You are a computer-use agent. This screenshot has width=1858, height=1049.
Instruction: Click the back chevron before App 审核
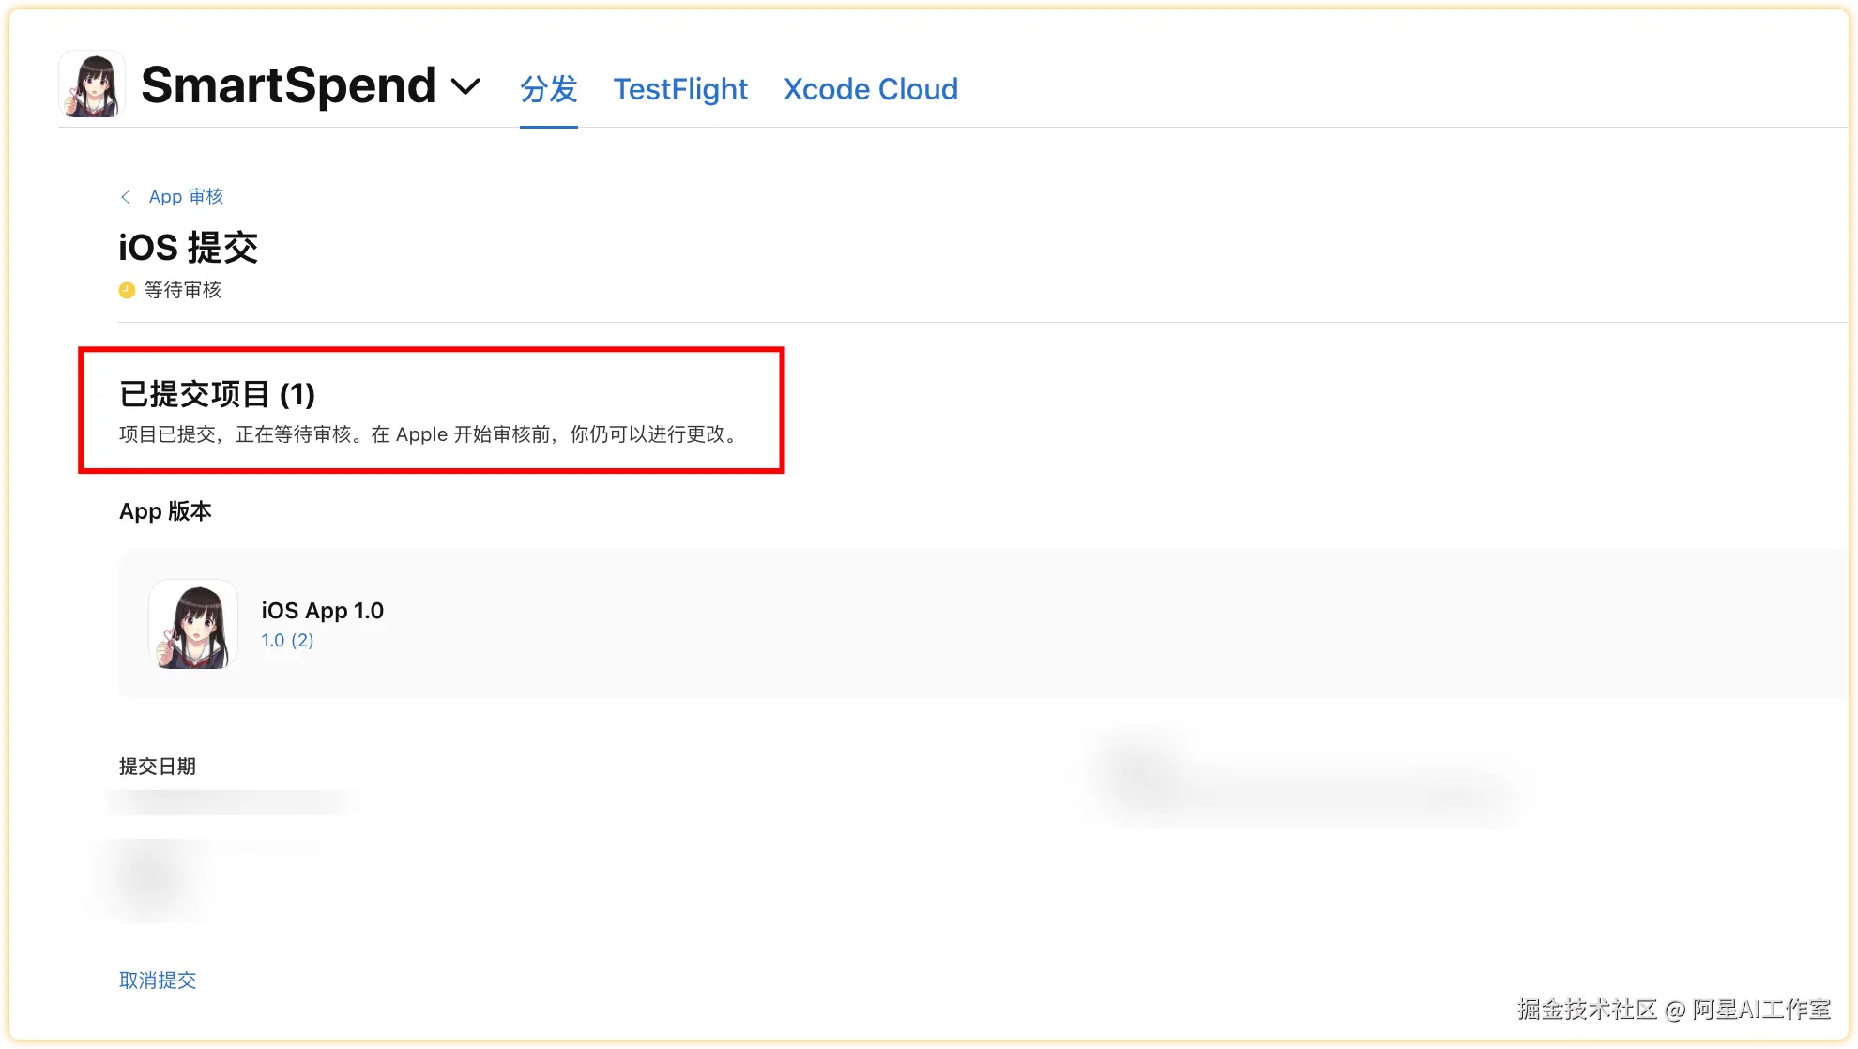pyautogui.click(x=126, y=197)
